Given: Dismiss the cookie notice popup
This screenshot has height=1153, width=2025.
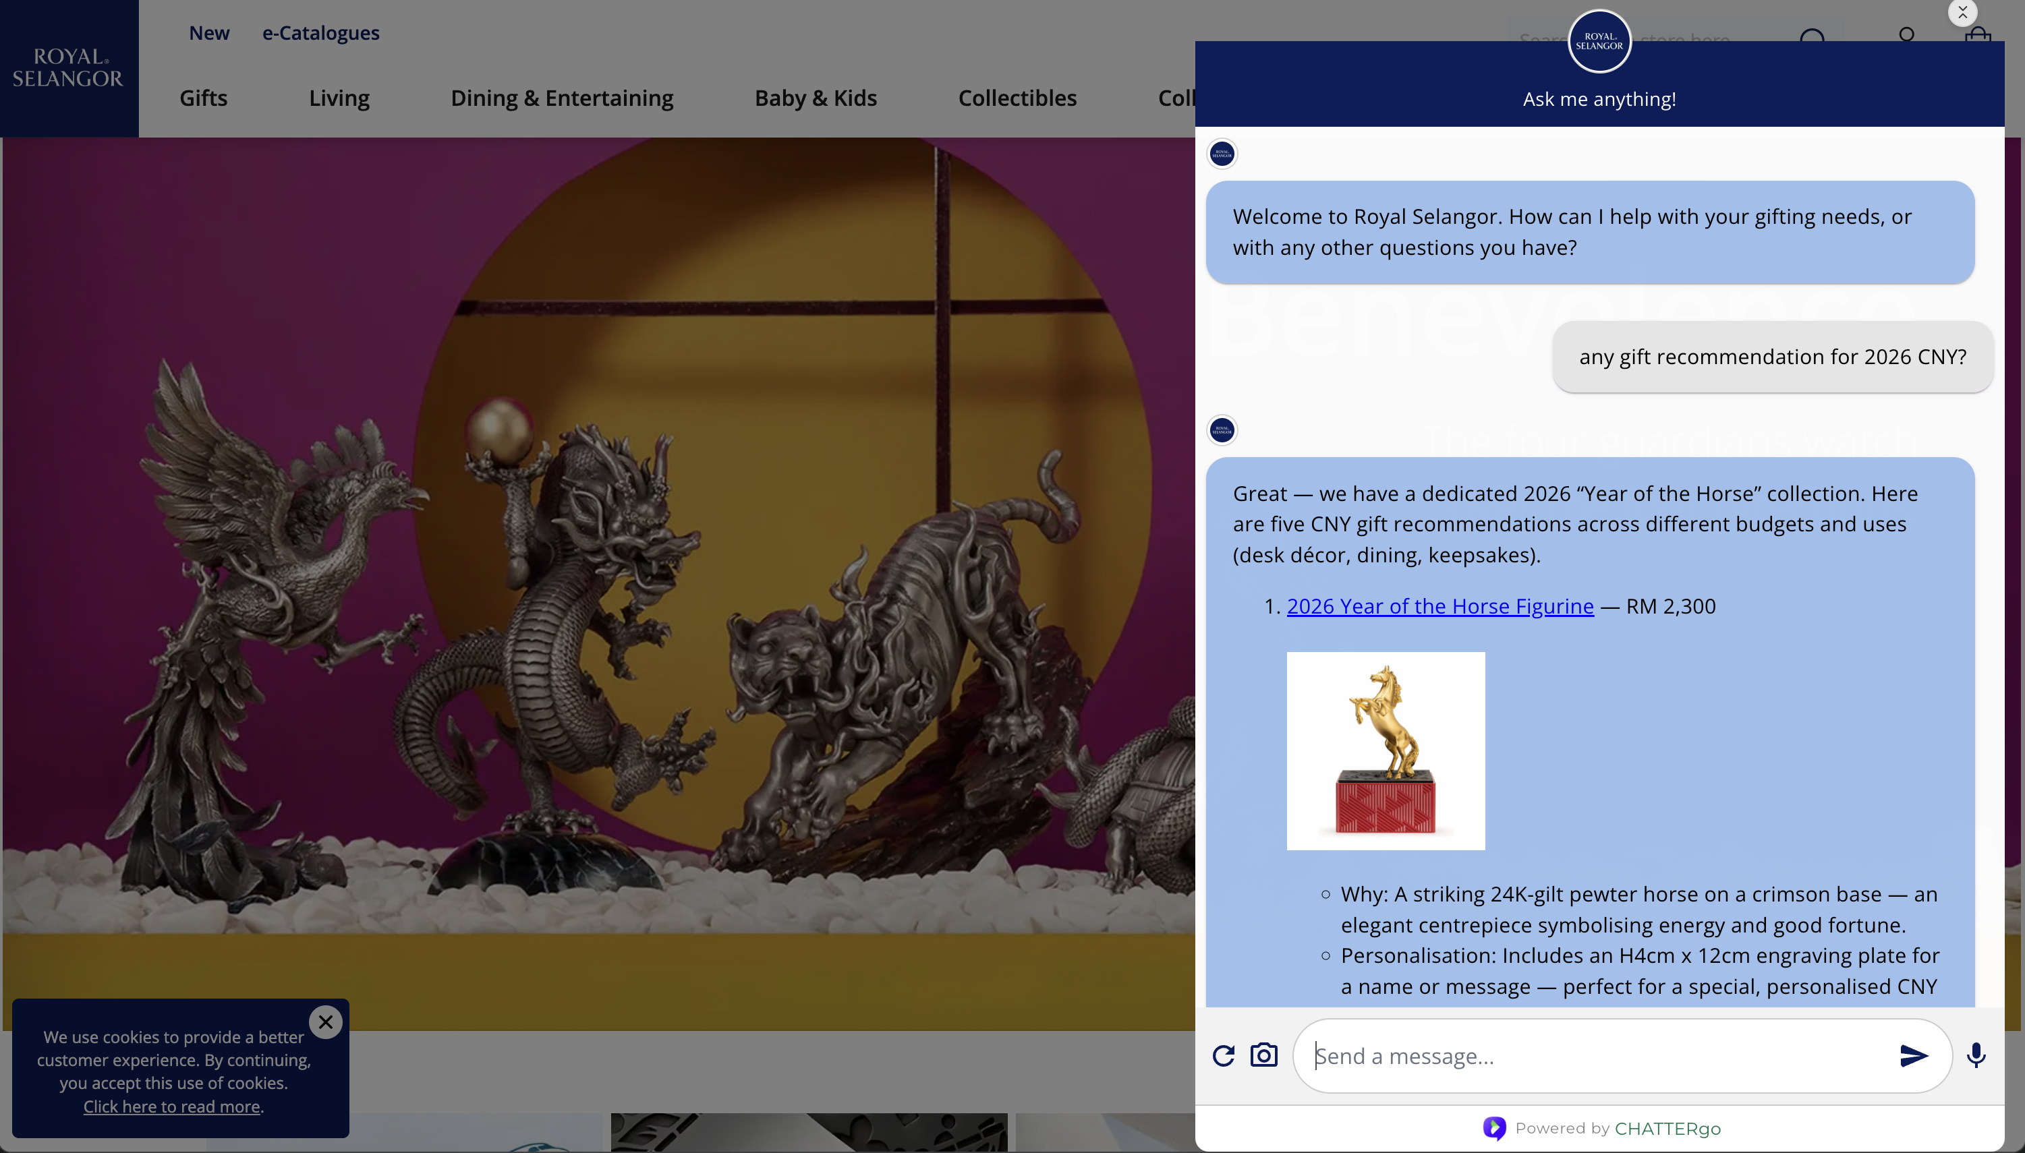Looking at the screenshot, I should click(x=326, y=1022).
